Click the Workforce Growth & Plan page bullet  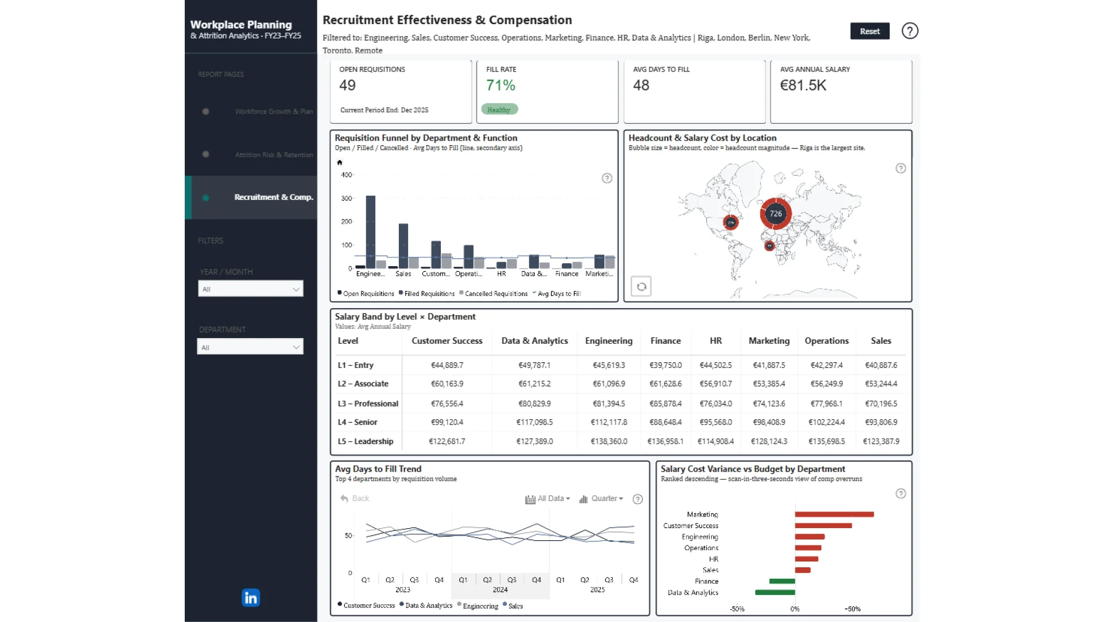(x=205, y=112)
